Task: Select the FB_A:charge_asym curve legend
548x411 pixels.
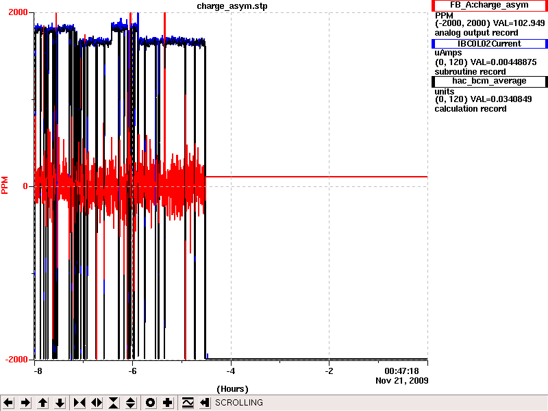Action: 489,5
